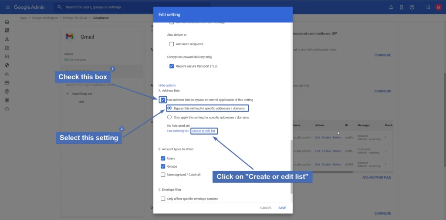This screenshot has width=446, height=220.
Task: Click the search users, groups or settings field
Action: pyautogui.click(x=131, y=7)
